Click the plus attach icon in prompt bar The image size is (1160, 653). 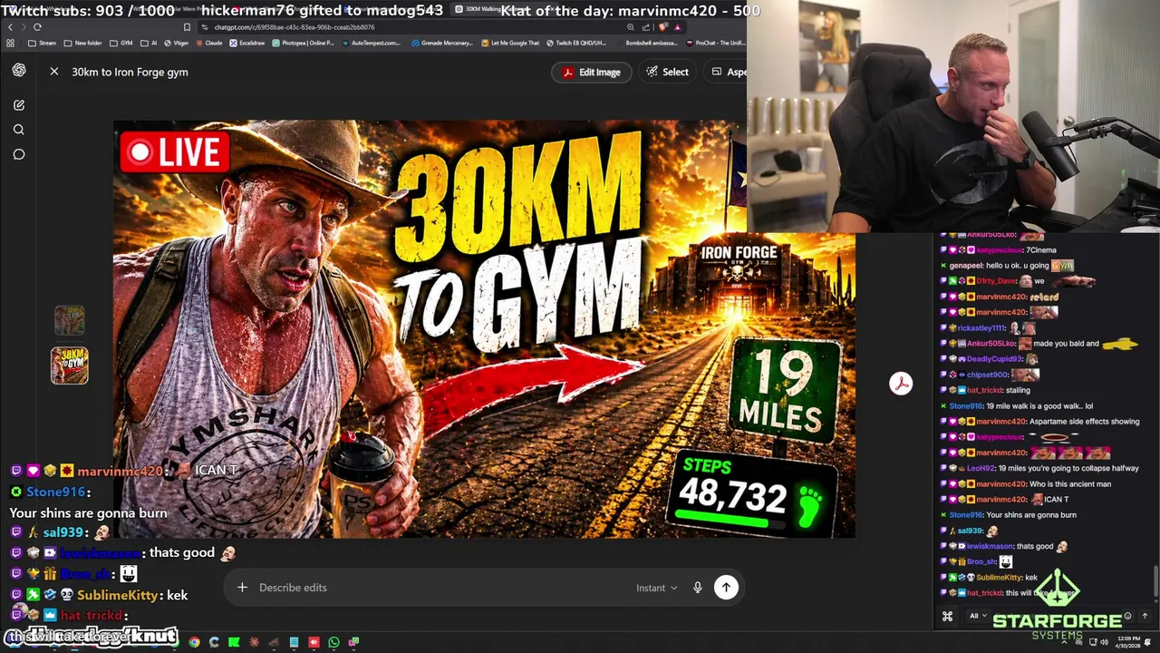(x=242, y=588)
